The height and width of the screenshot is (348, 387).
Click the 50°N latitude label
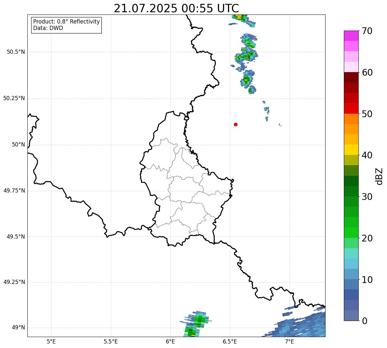coord(18,145)
